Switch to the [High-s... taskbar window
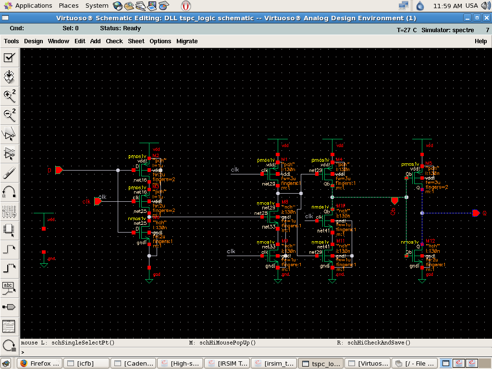Image resolution: width=492 pixels, height=369 pixels. pyautogui.click(x=180, y=363)
